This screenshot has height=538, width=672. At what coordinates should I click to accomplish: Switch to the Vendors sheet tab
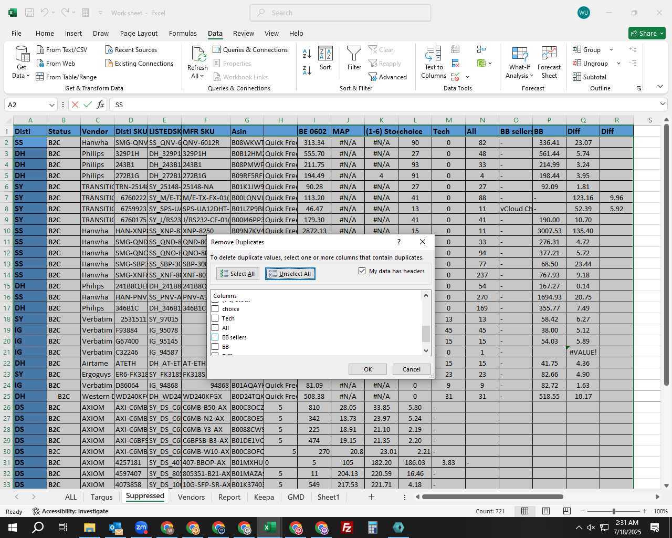point(191,497)
